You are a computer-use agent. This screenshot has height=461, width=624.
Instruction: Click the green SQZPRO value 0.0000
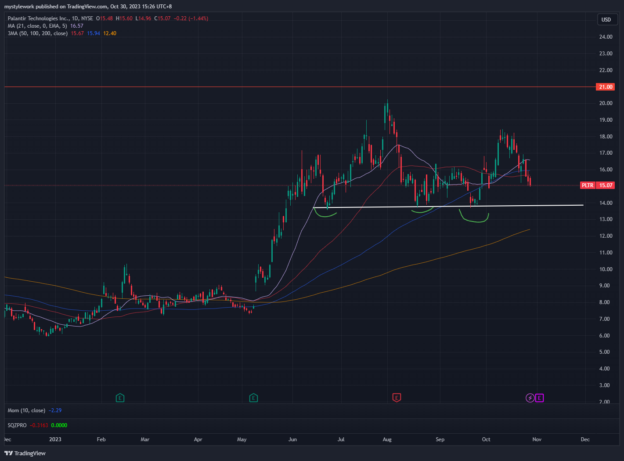59,425
